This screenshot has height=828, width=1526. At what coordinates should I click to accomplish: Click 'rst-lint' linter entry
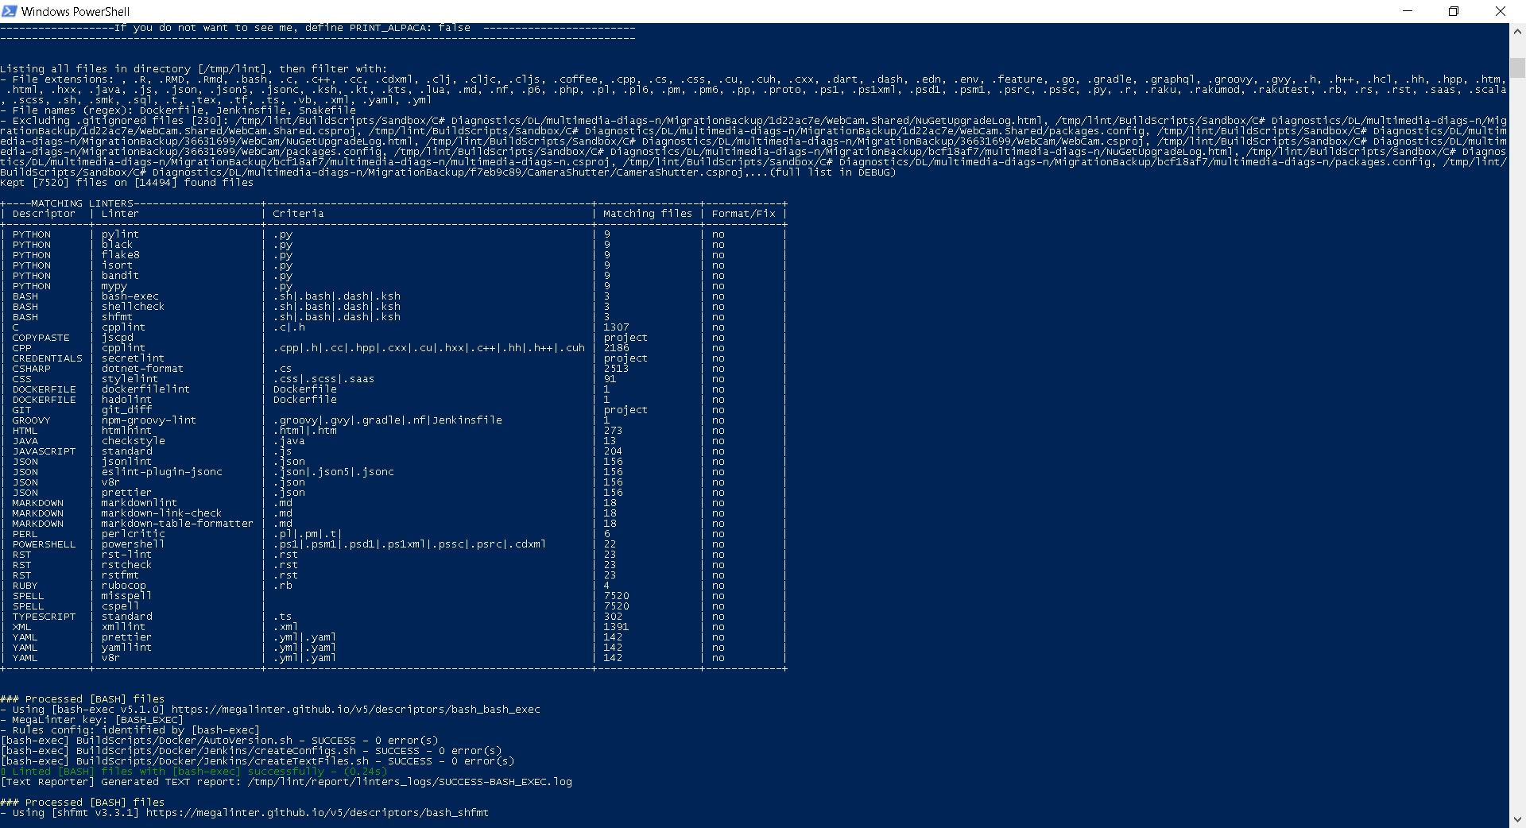click(x=126, y=555)
